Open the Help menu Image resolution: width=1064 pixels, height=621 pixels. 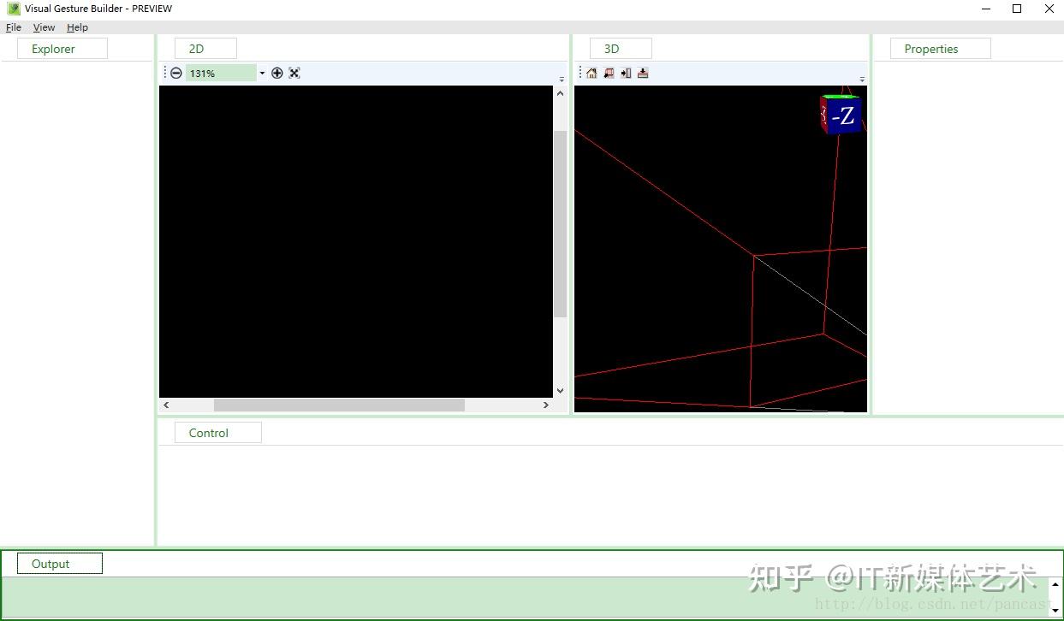(x=77, y=27)
